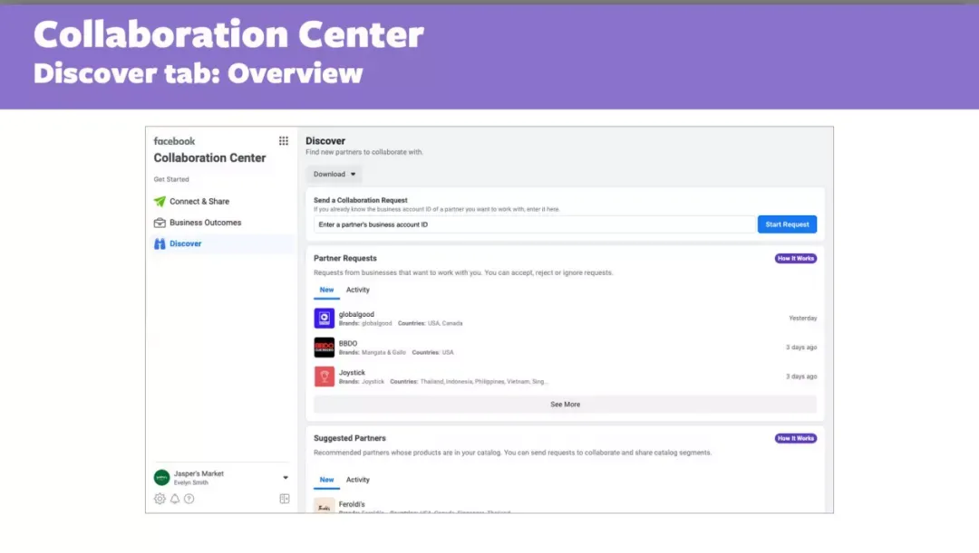Open settings gear icon in sidebar footer
979x553 pixels.
(160, 499)
